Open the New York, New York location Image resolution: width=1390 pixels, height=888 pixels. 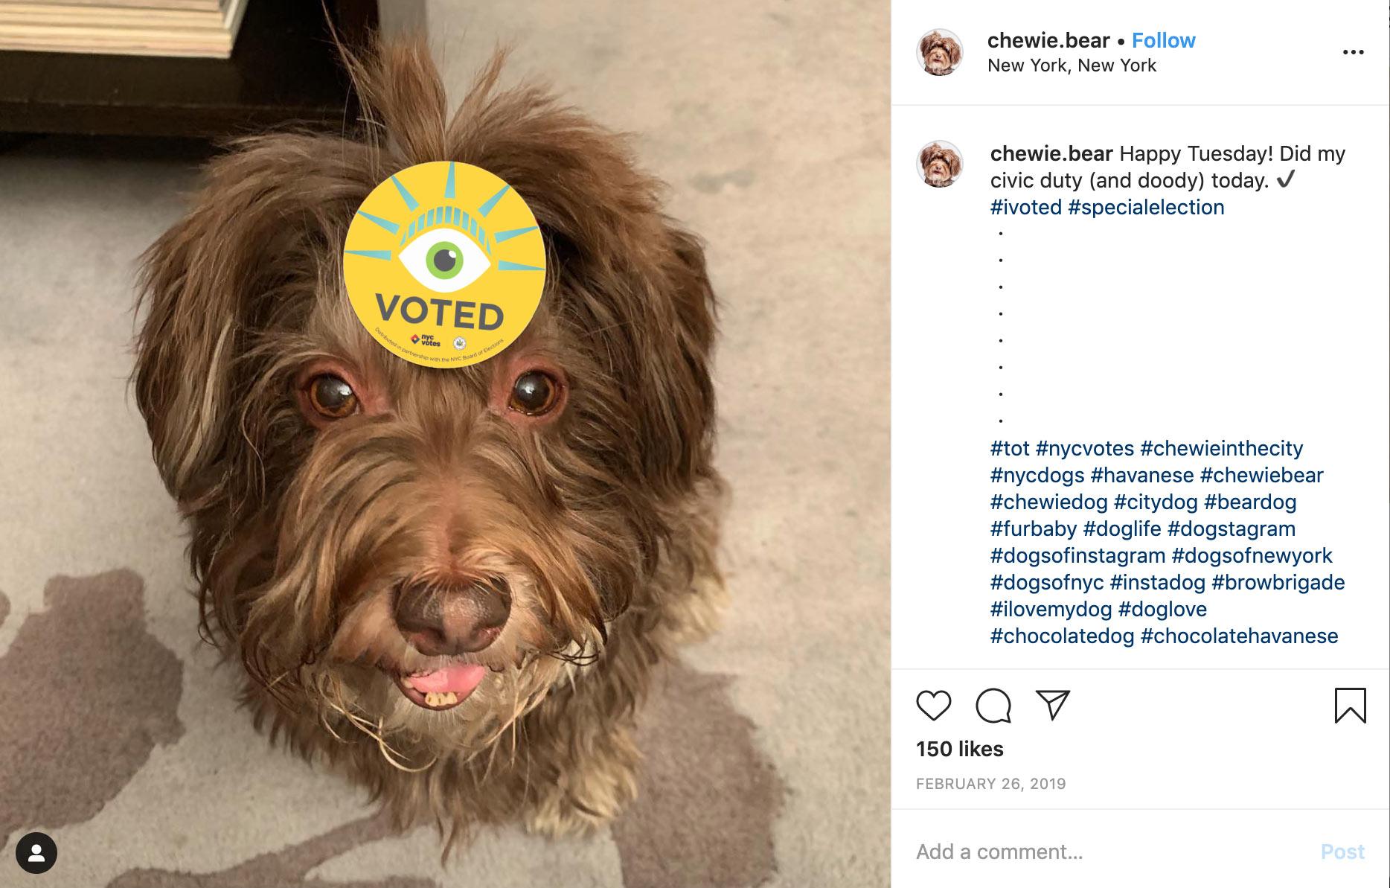tap(1072, 66)
